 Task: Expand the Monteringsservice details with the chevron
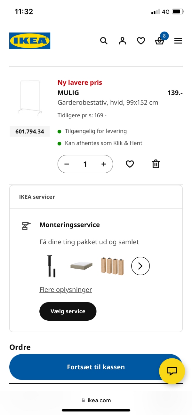point(140,266)
